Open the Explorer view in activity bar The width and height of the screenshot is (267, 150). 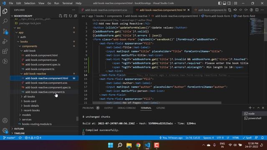[x=5, y=11]
